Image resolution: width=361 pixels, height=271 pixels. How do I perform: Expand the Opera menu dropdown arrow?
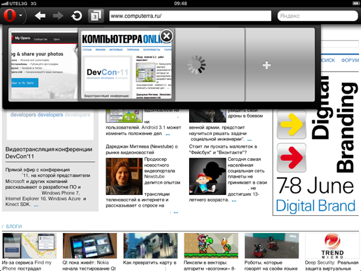pos(21,16)
